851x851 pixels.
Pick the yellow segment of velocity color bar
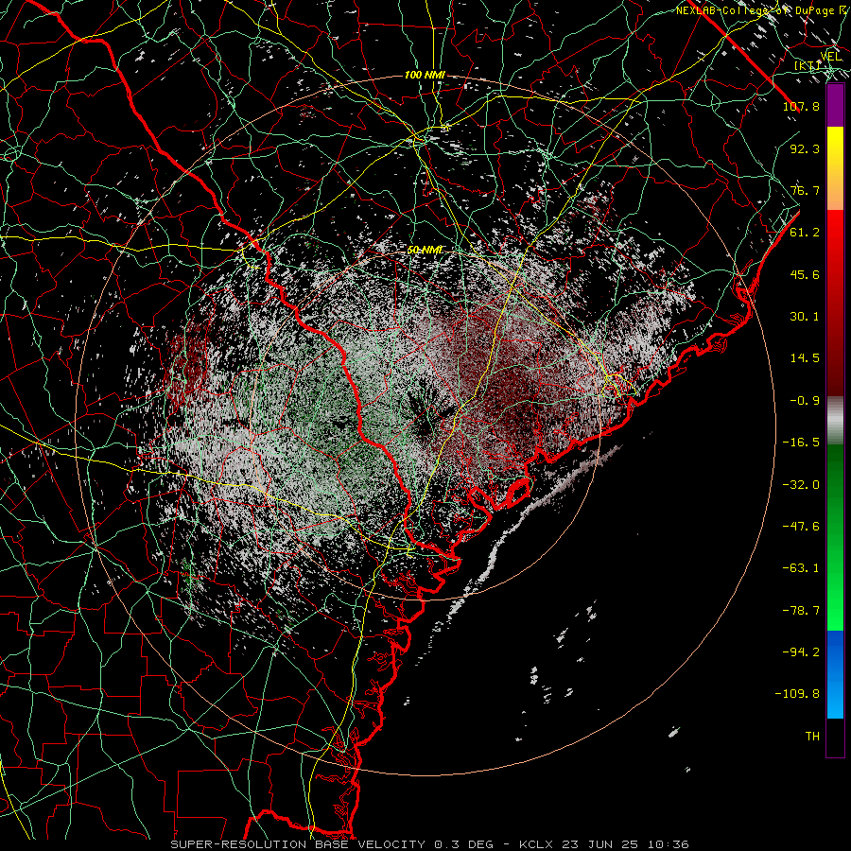(835, 168)
